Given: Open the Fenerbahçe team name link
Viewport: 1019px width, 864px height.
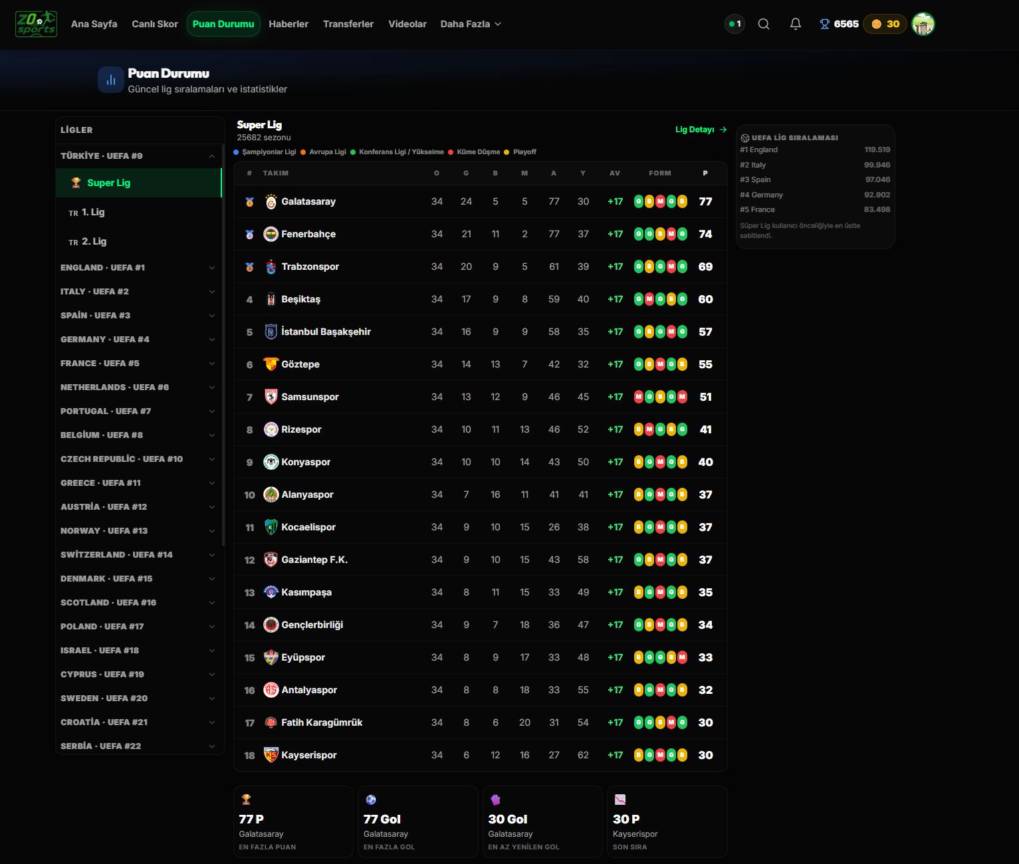Looking at the screenshot, I should [x=308, y=234].
